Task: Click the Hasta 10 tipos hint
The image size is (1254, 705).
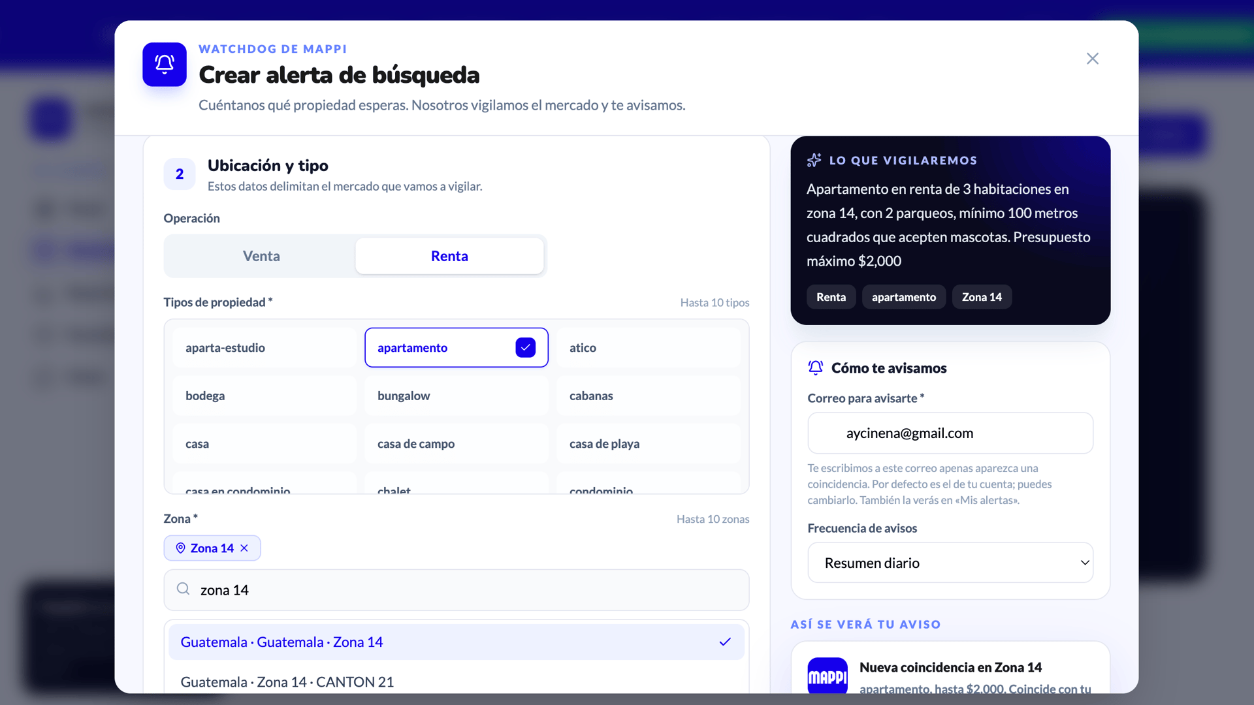Action: tap(715, 302)
